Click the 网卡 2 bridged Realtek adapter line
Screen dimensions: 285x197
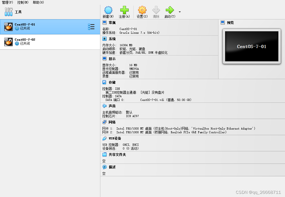coord(164,132)
